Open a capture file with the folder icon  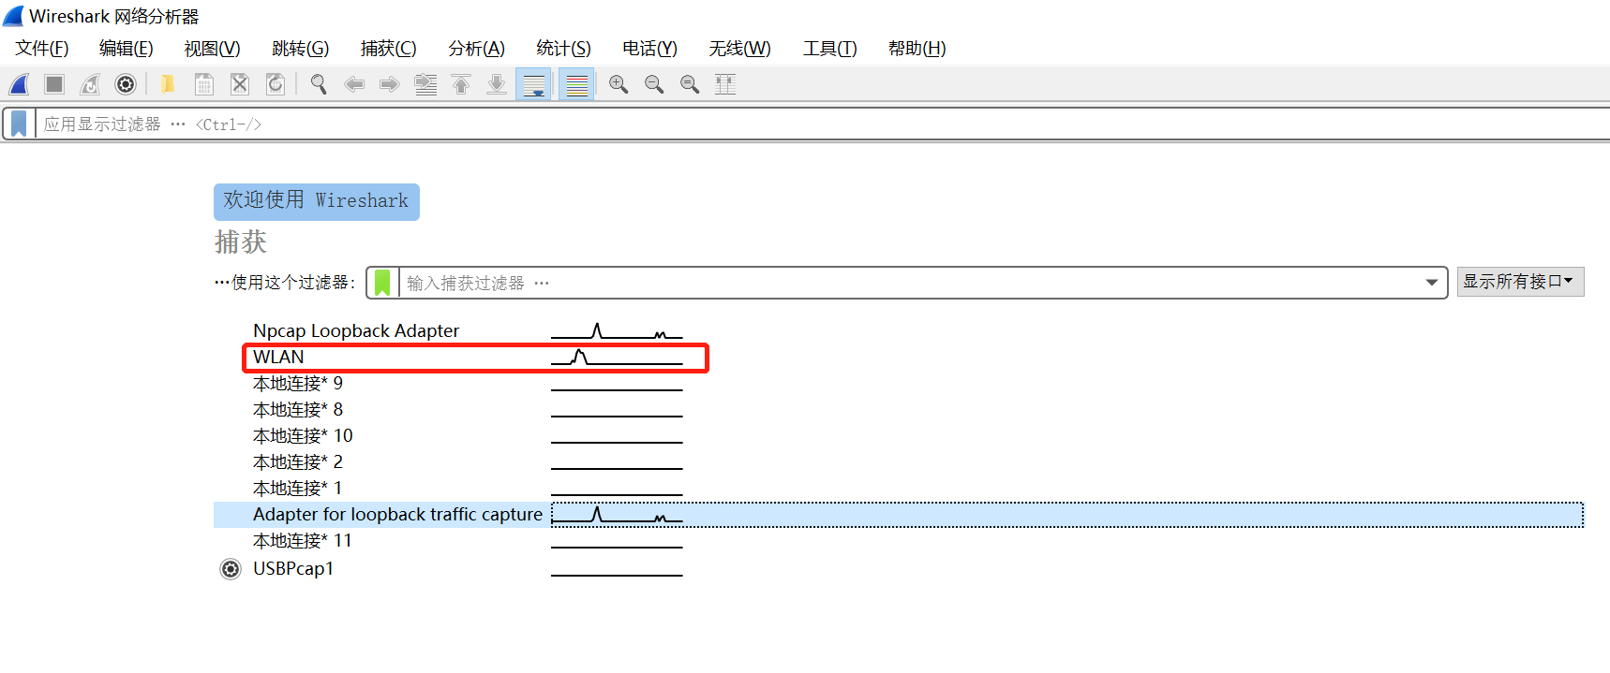click(168, 84)
